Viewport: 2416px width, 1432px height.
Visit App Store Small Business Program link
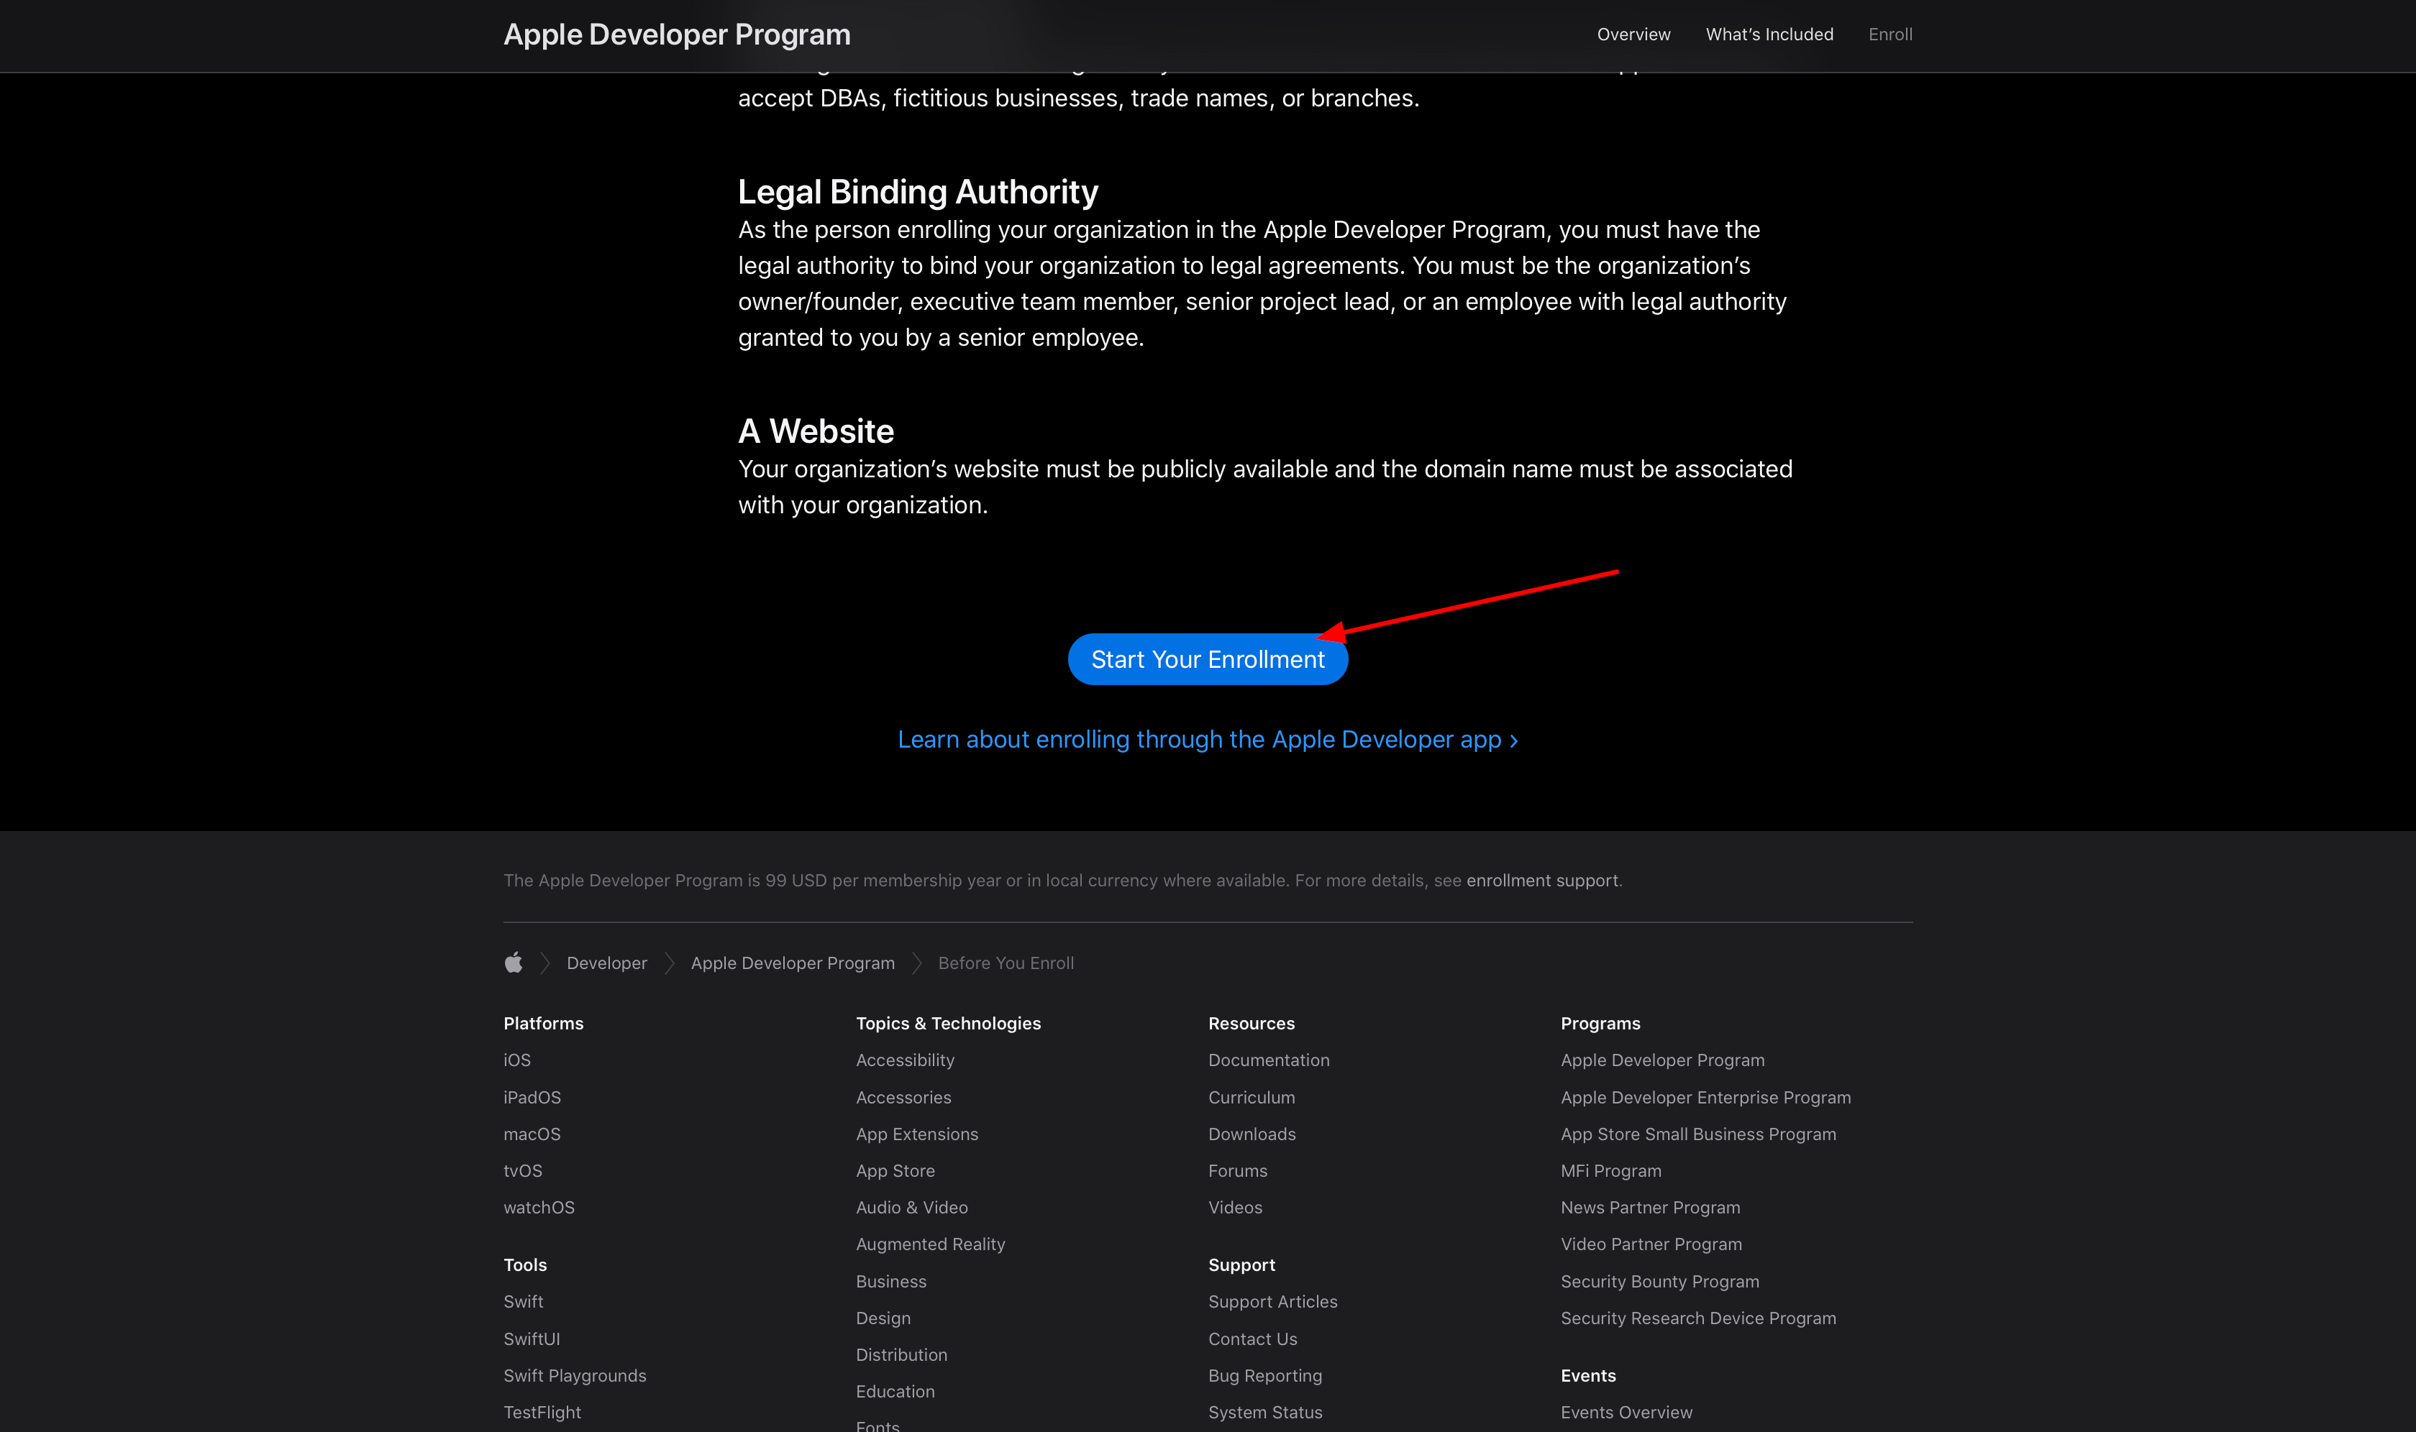(1698, 1134)
